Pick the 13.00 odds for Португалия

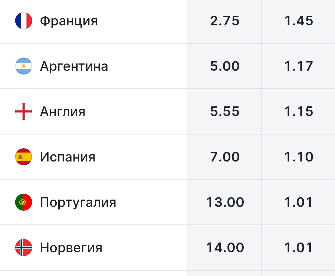coord(225,202)
